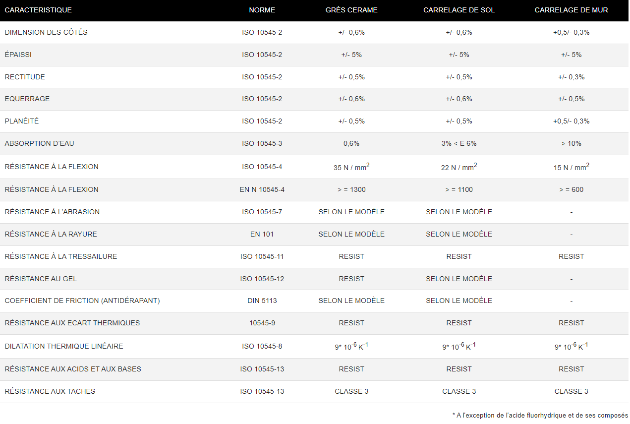Click the DILATATION THERMIQUE LINÉAIRE row label
Screen dimensions: 630x424
pyautogui.click(x=64, y=346)
